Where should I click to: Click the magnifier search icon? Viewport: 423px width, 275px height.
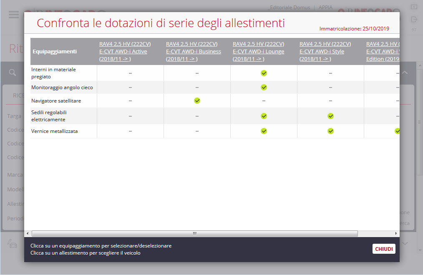tap(13, 72)
